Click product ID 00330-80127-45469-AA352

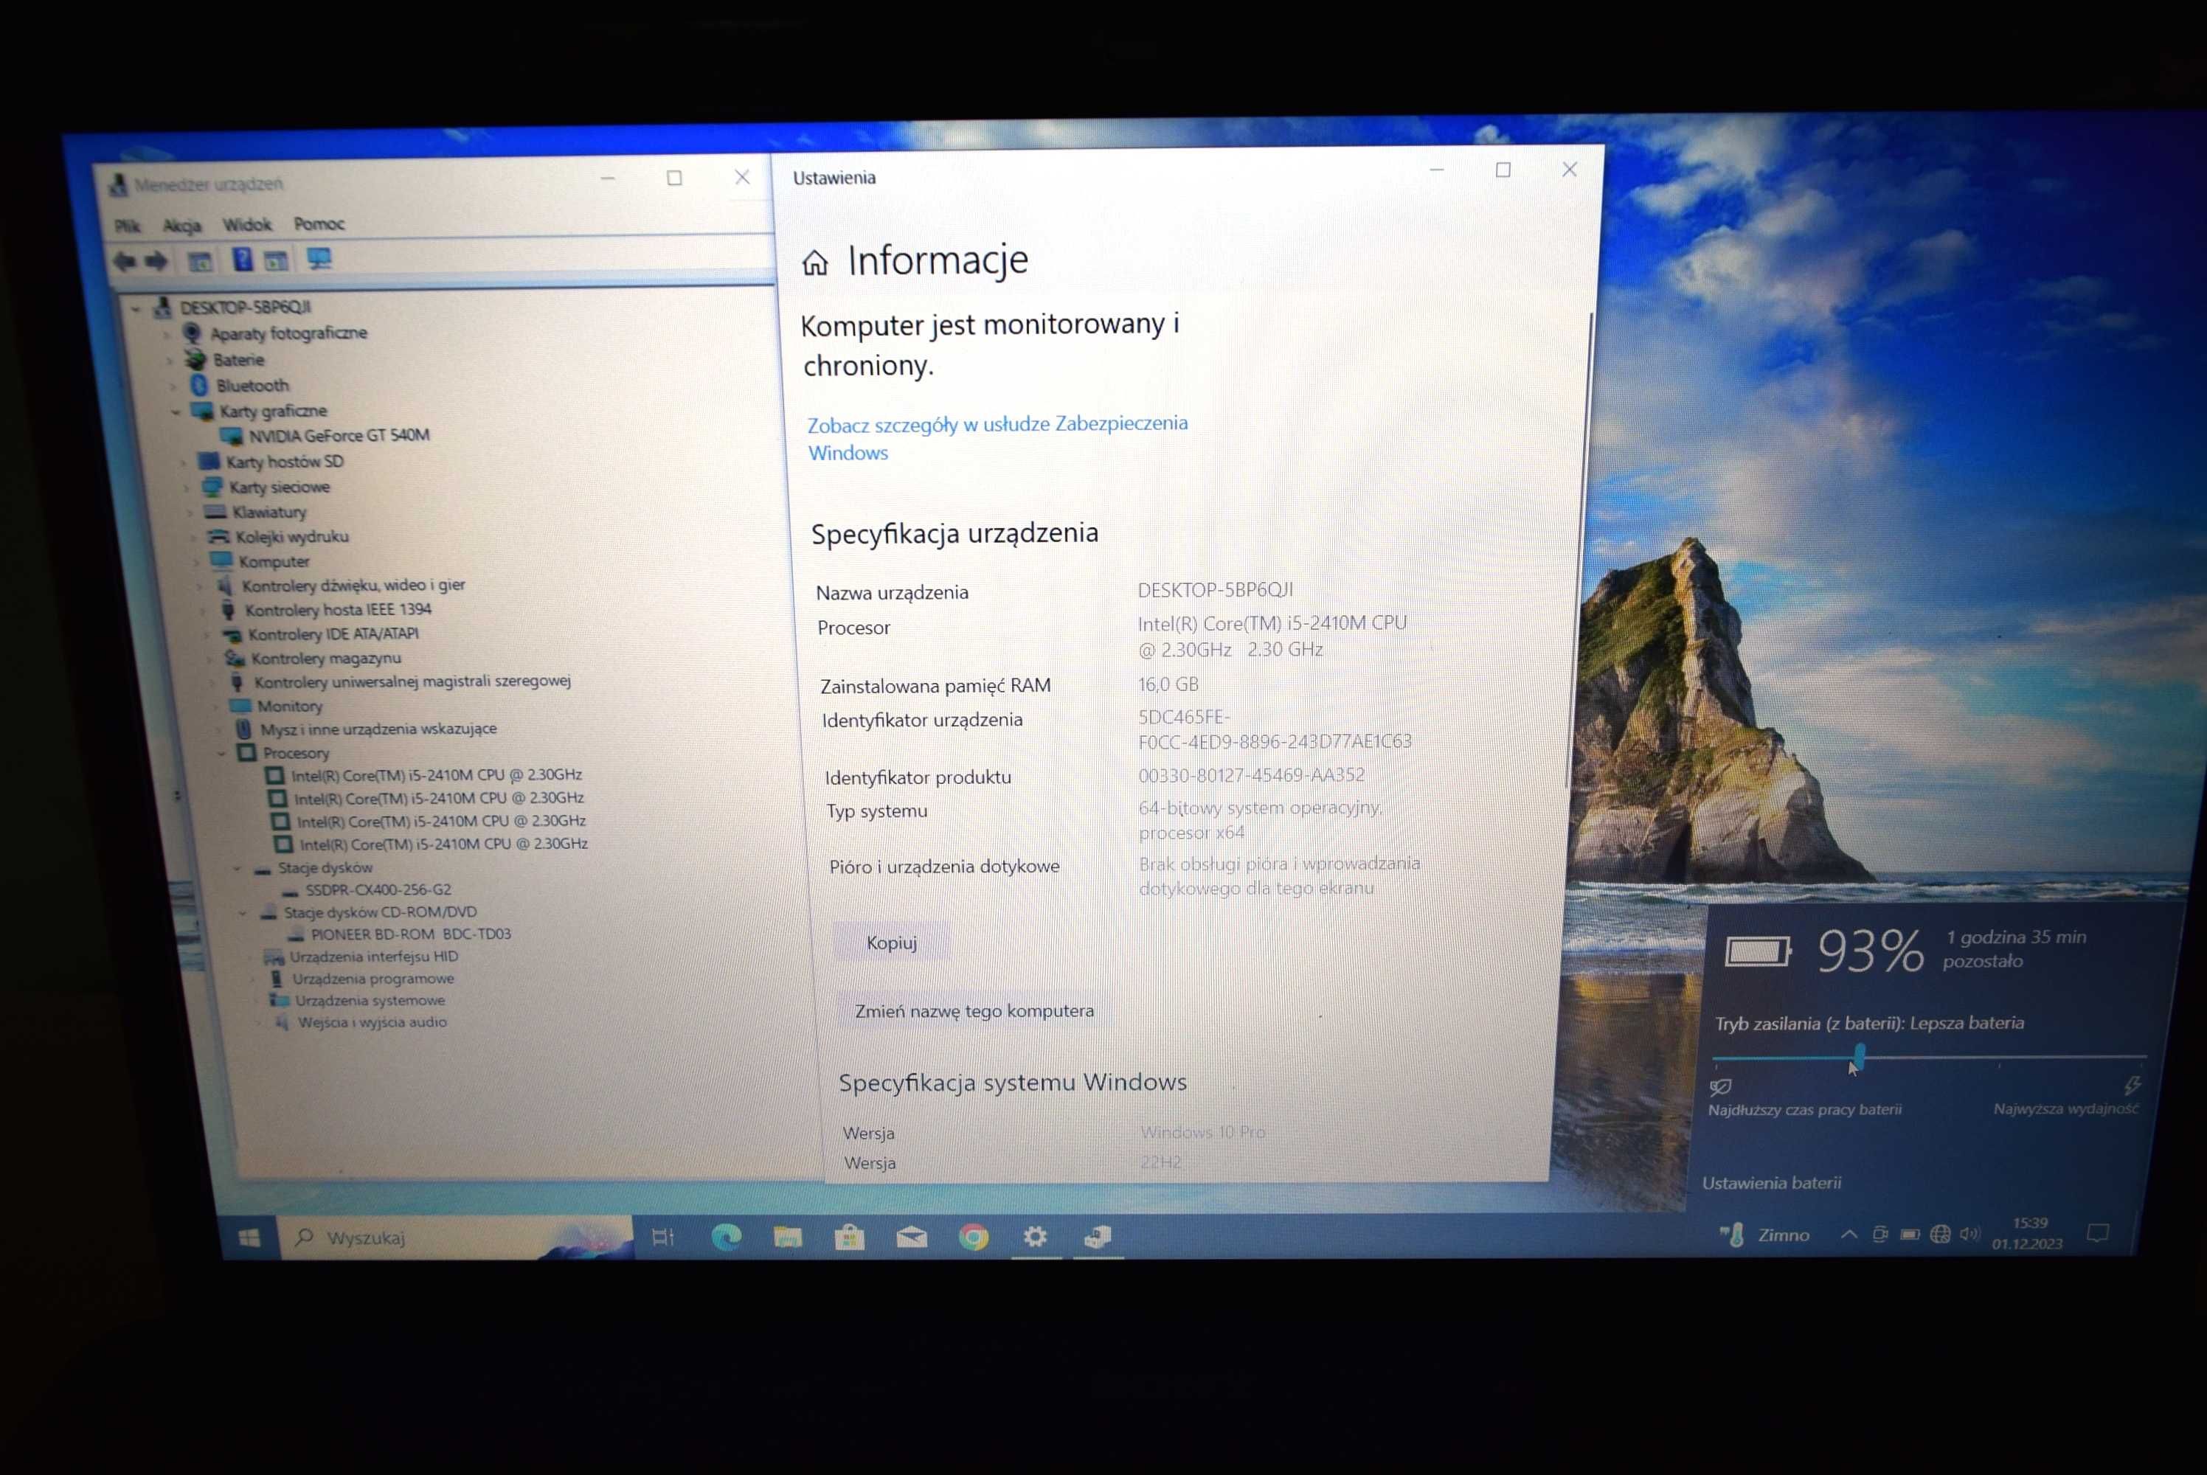(1251, 775)
